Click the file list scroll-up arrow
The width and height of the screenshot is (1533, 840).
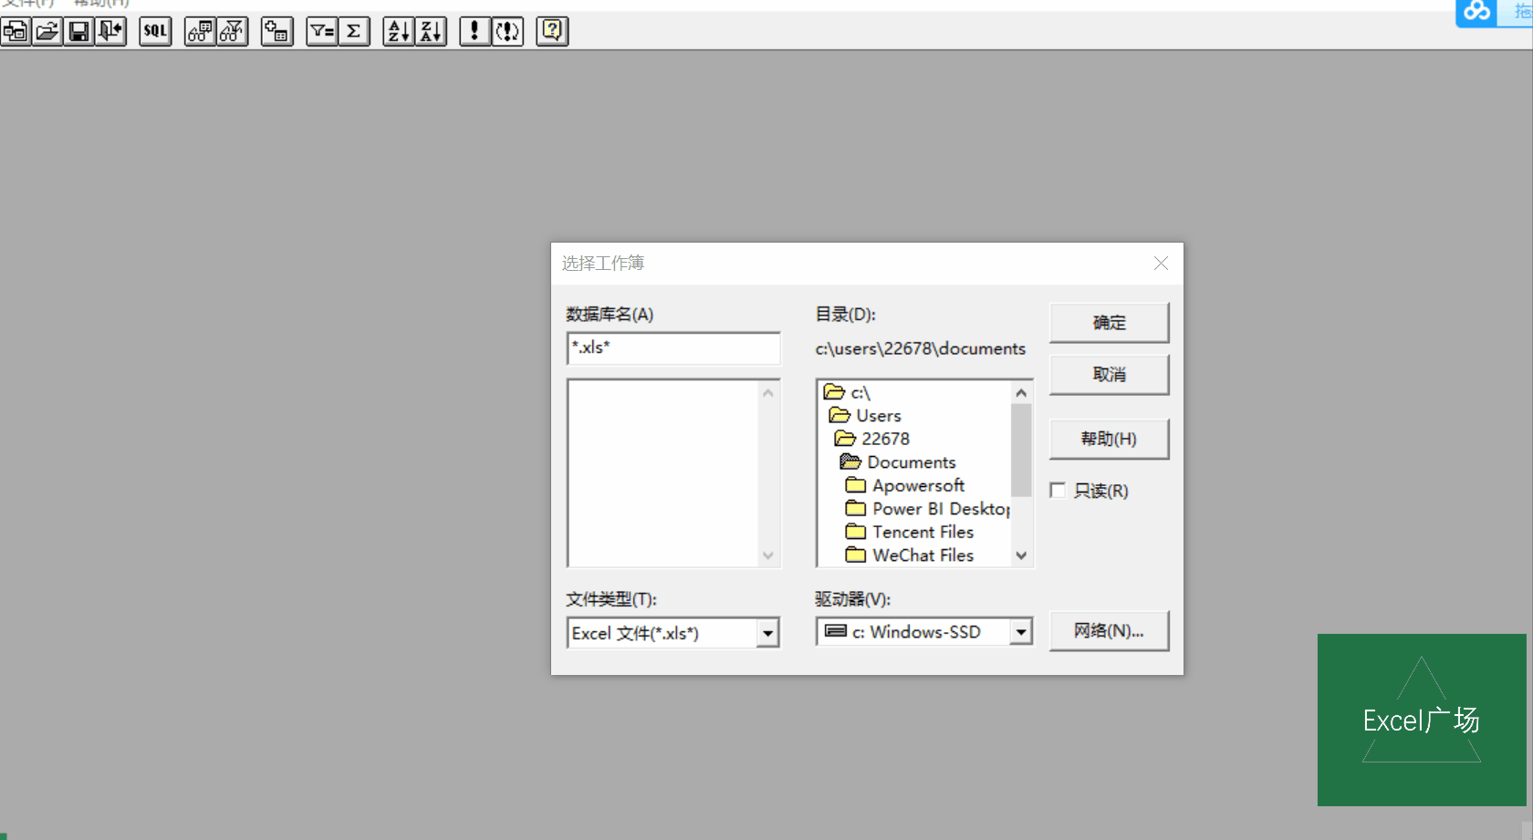(x=768, y=393)
